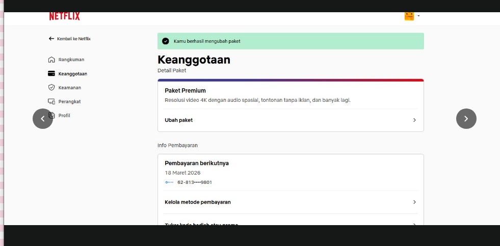Click the Keamanan shield icon

[x=51, y=87]
